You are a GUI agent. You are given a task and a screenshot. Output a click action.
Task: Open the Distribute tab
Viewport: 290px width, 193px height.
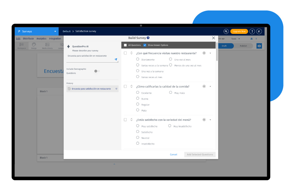[28, 39]
